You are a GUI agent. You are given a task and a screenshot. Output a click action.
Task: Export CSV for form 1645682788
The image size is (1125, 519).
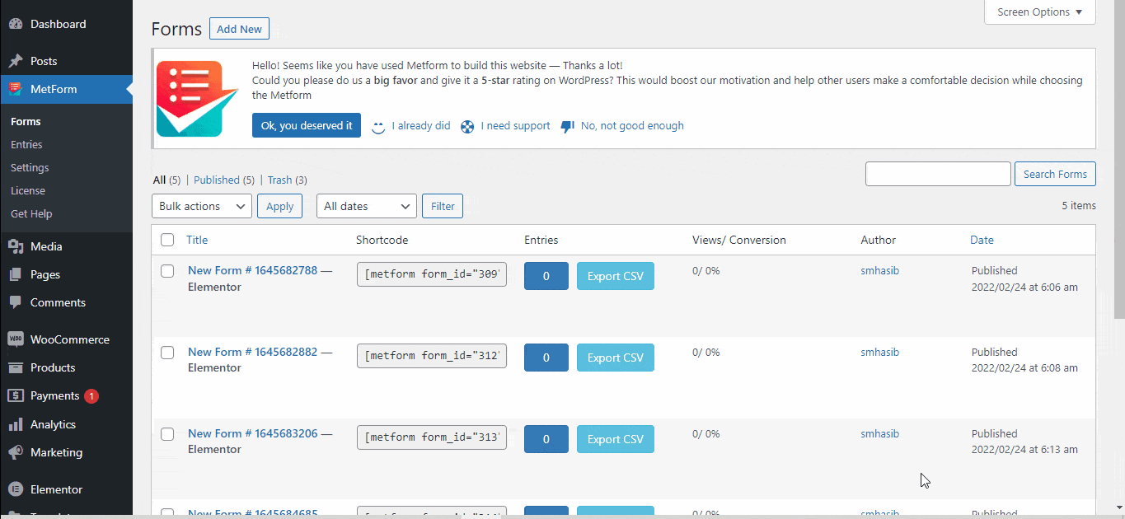616,276
